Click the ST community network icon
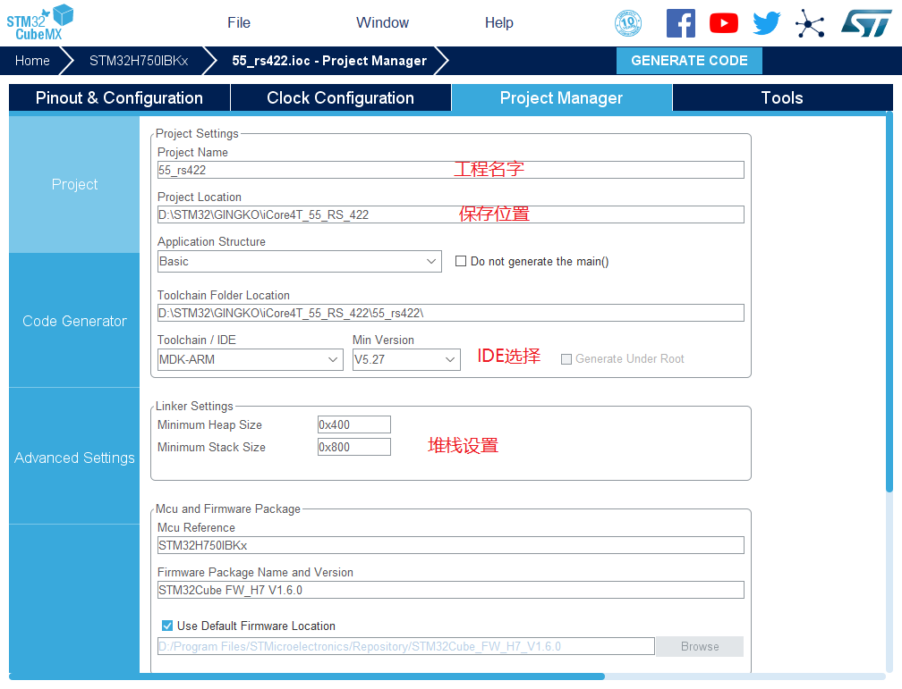The image size is (902, 689). coord(810,23)
